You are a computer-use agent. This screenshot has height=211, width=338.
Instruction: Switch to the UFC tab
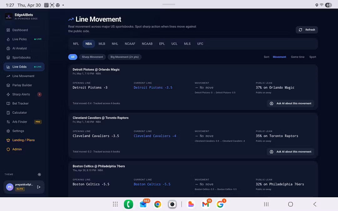pyautogui.click(x=200, y=44)
